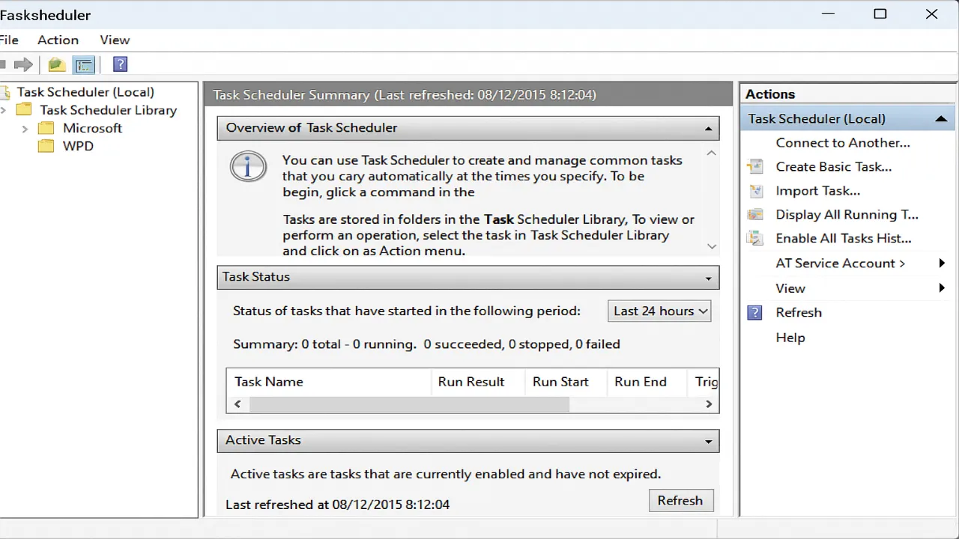Image resolution: width=959 pixels, height=539 pixels.
Task: Click the Display All Running Tasks icon
Action: 755,215
